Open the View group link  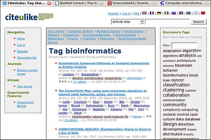tap(25, 86)
